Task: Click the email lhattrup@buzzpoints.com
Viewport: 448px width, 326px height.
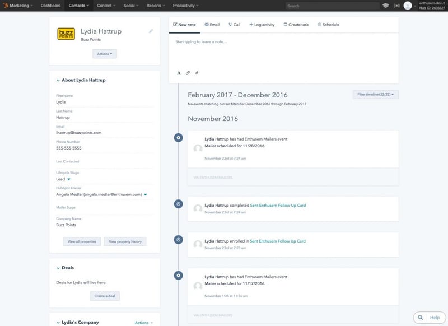Action: [78, 133]
